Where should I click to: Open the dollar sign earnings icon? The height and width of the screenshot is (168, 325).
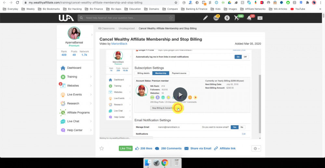click(x=227, y=18)
